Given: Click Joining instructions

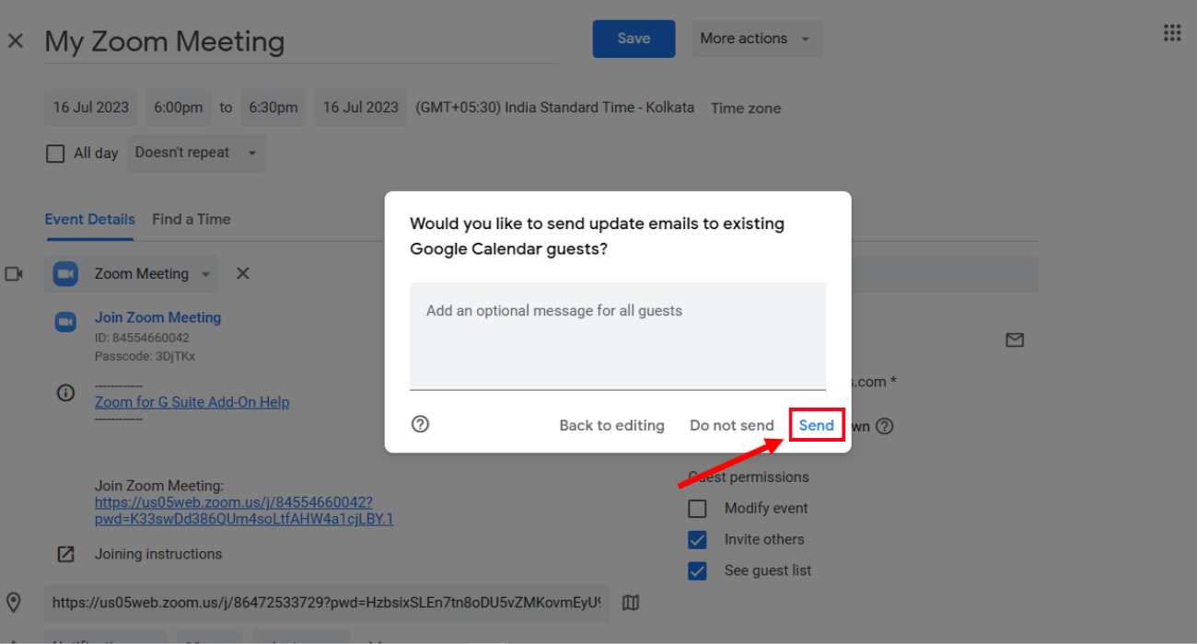Looking at the screenshot, I should coord(158,554).
